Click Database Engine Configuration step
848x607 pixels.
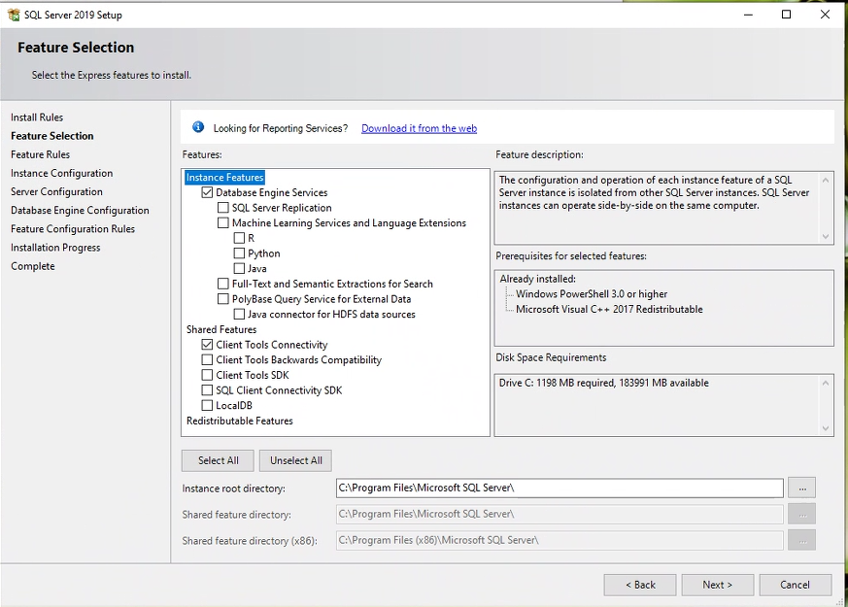(x=80, y=210)
